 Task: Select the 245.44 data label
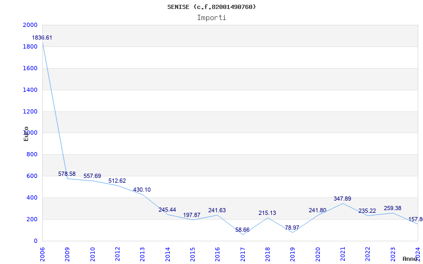[167, 210]
